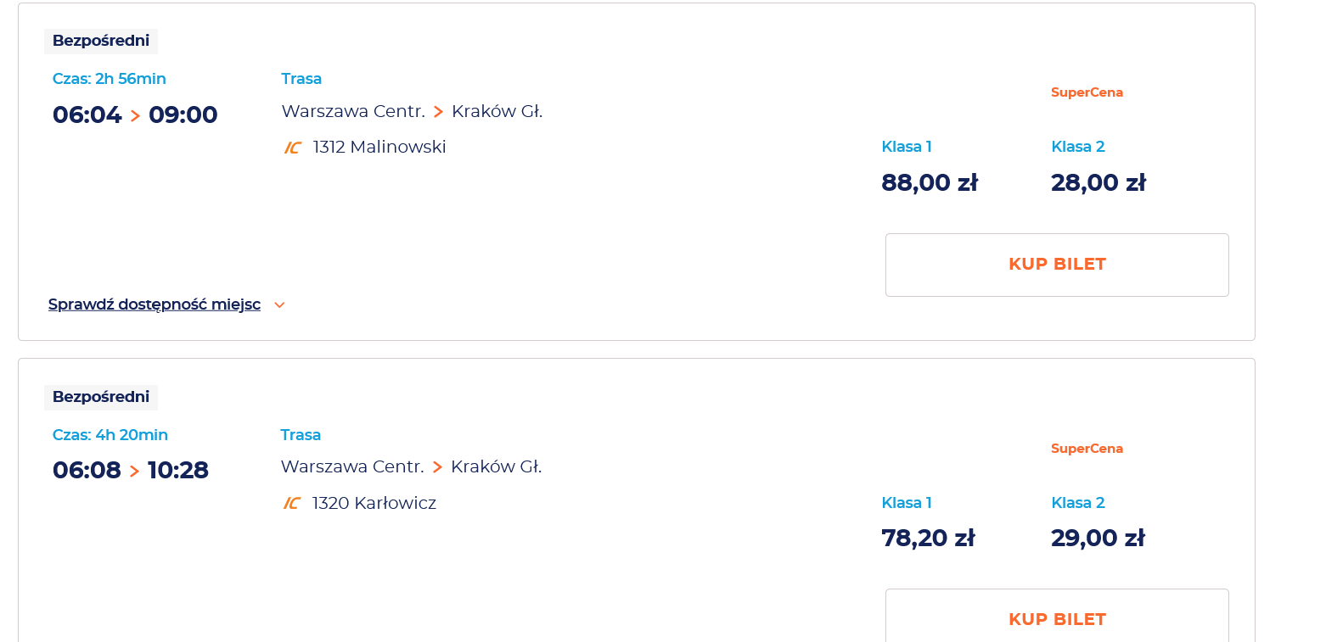Select the Klasa 2 price 28,00 zł
1326x642 pixels.
coord(1098,182)
